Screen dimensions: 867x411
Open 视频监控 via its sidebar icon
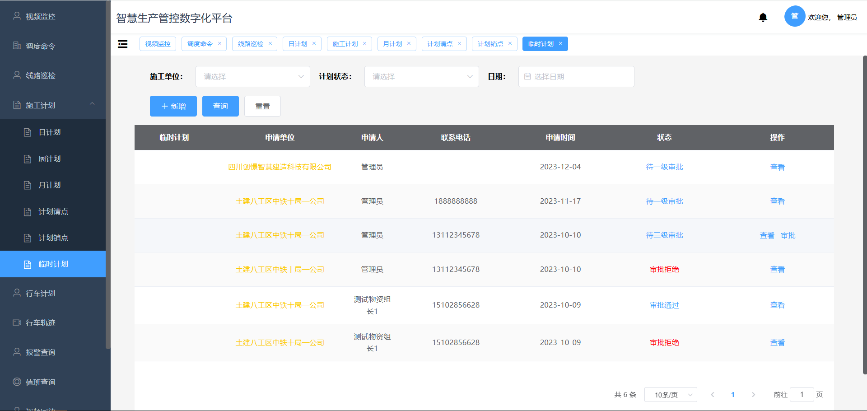(x=17, y=16)
